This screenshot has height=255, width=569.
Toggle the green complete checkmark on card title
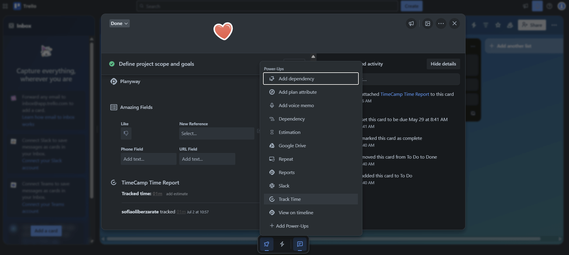coord(112,64)
